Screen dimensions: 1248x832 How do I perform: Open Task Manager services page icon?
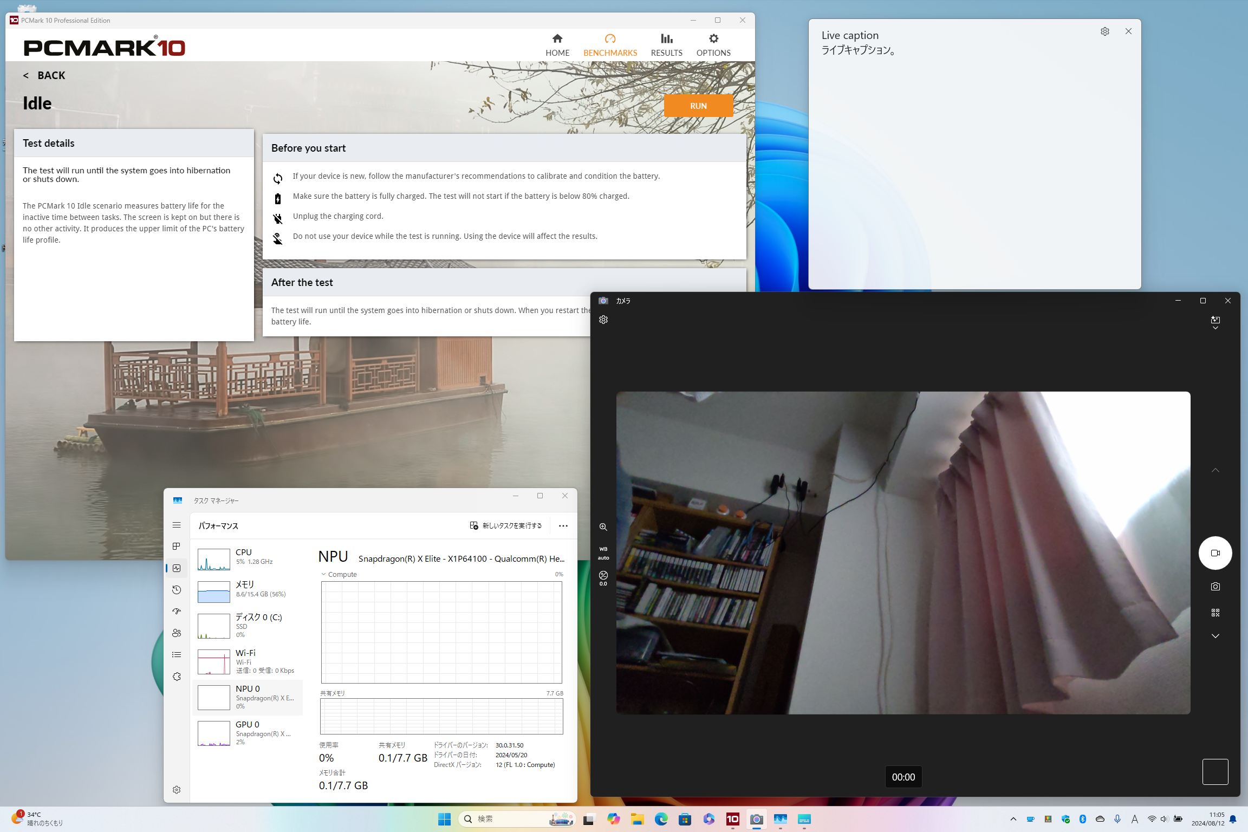tap(177, 677)
